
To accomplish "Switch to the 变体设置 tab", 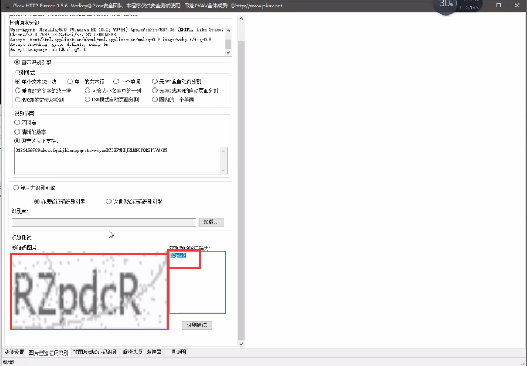I will (x=14, y=352).
